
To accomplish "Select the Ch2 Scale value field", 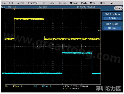I will tap(112, 28).
